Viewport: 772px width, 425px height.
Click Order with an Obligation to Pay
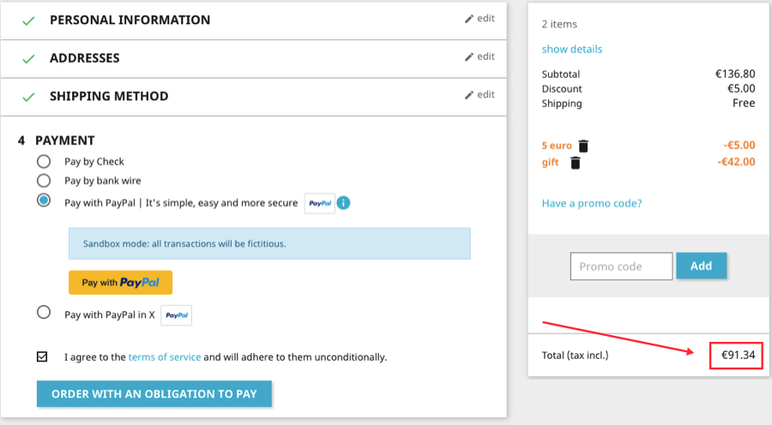pyautogui.click(x=154, y=393)
